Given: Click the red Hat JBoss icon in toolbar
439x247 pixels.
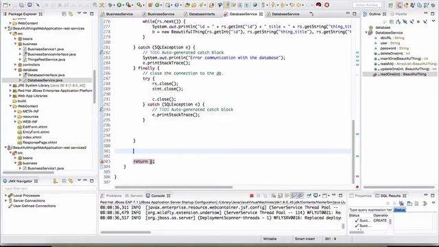Looking at the screenshot, I should (x=318, y=5).
